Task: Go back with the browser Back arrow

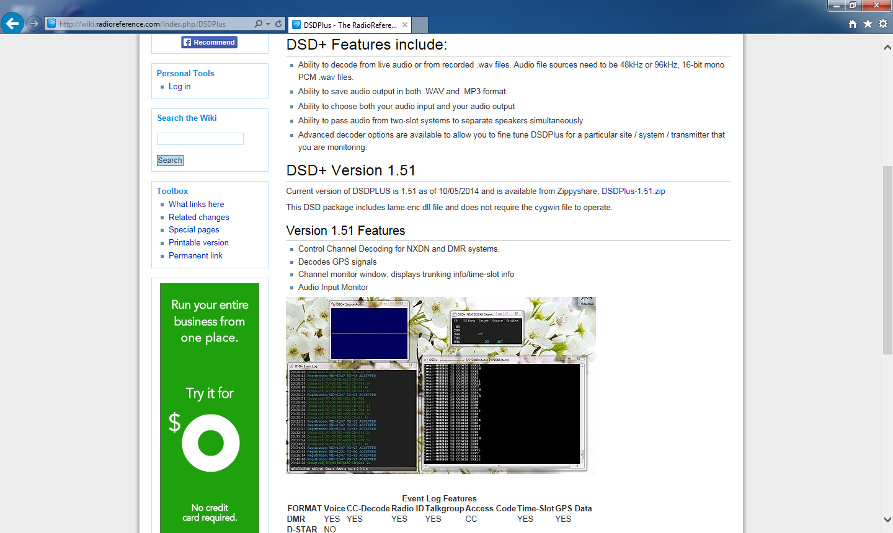Action: [x=12, y=24]
